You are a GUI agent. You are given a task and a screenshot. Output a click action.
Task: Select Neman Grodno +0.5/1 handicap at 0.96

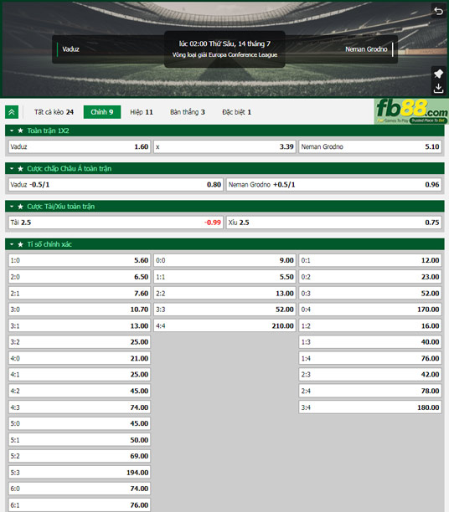tap(334, 185)
